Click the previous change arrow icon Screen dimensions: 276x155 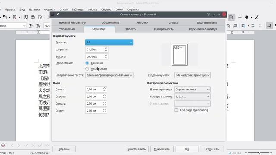pyautogui.click(x=12, y=146)
